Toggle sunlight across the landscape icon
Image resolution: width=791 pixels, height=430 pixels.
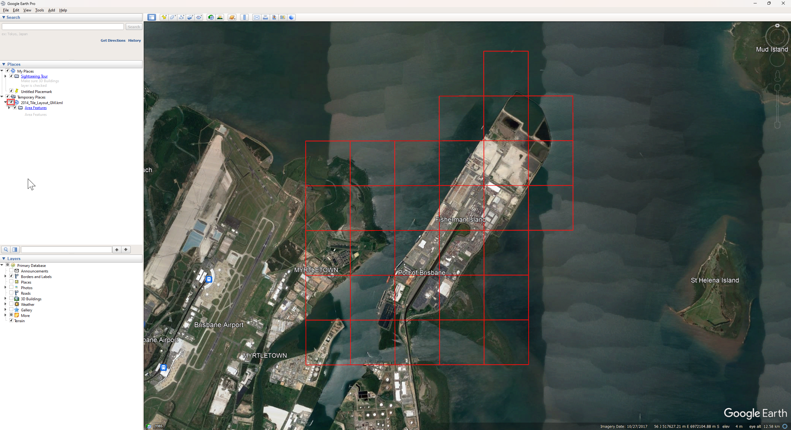coord(220,17)
